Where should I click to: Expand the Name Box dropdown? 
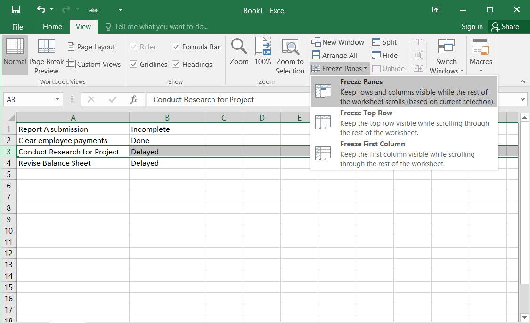point(57,100)
